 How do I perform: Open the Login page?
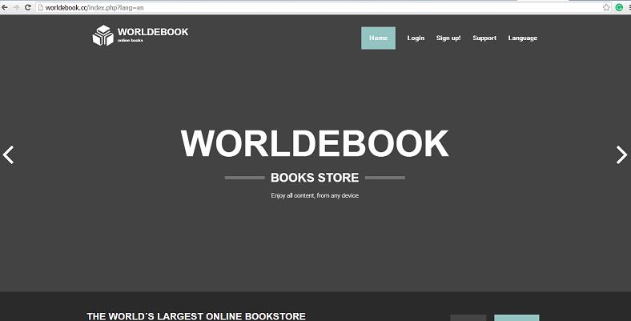(416, 38)
